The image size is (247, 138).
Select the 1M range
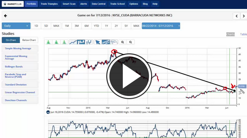click(67, 26)
